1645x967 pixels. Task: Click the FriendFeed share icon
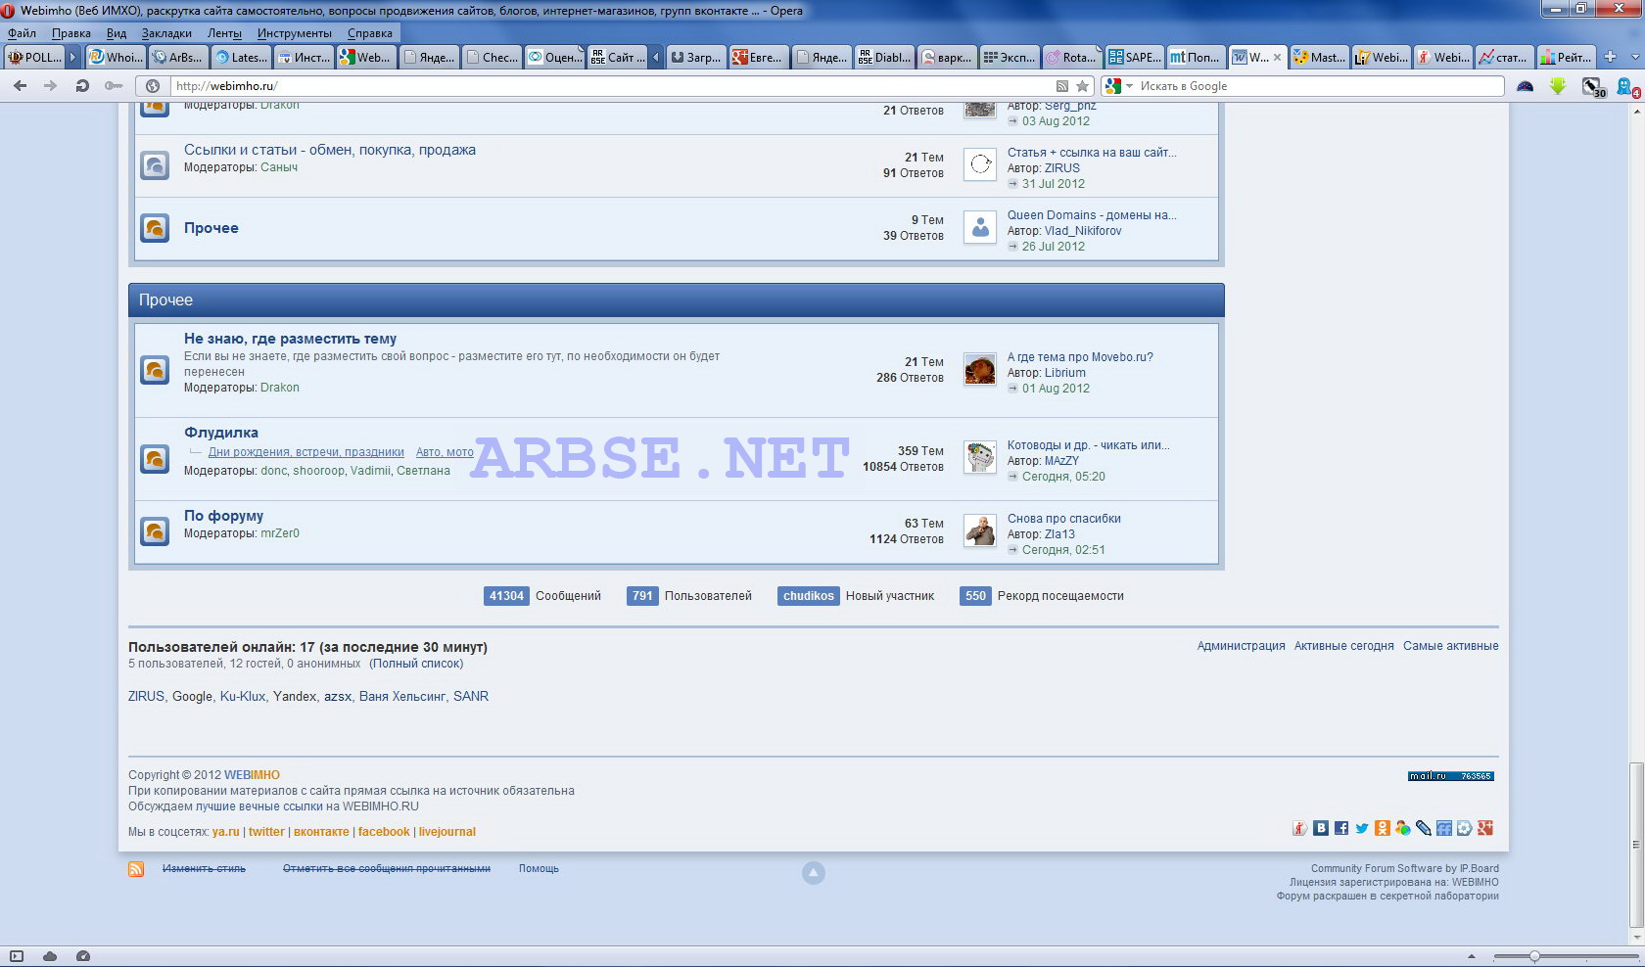[x=1444, y=828]
